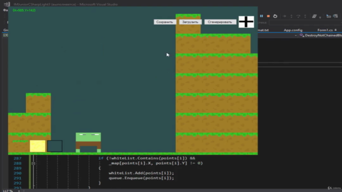Image resolution: width=342 pixels, height=192 pixels.
Task: Click the Сохранить button in the game
Action: (165, 22)
